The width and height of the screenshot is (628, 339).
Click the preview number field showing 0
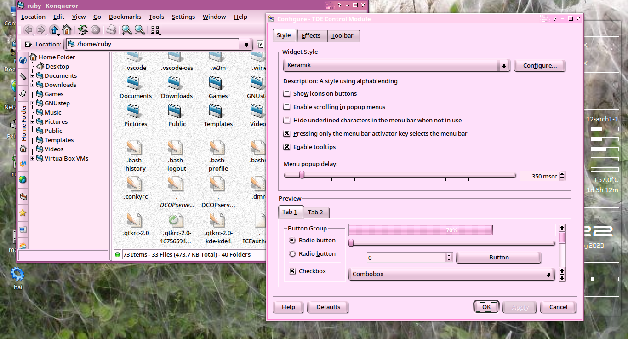point(406,258)
